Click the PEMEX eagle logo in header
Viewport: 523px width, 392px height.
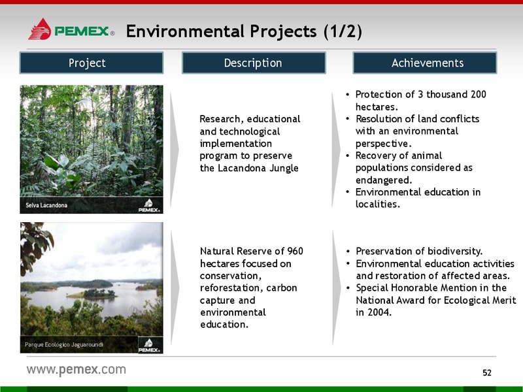[x=39, y=29]
